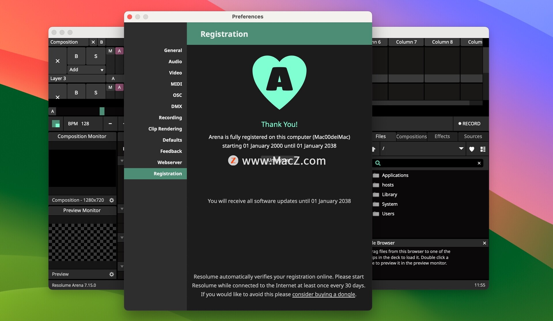Viewport: 553px width, 321px height.
Task: Open the MIDI preferences section
Action: click(176, 84)
